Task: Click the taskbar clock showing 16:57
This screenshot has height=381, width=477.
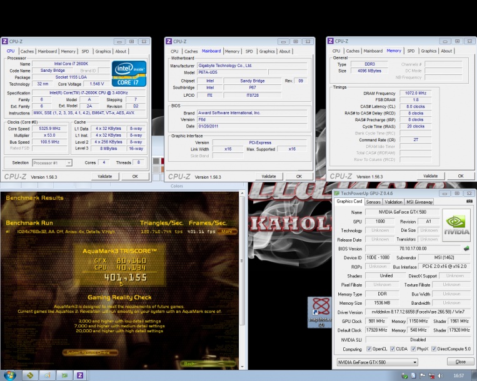Action: click(458, 376)
